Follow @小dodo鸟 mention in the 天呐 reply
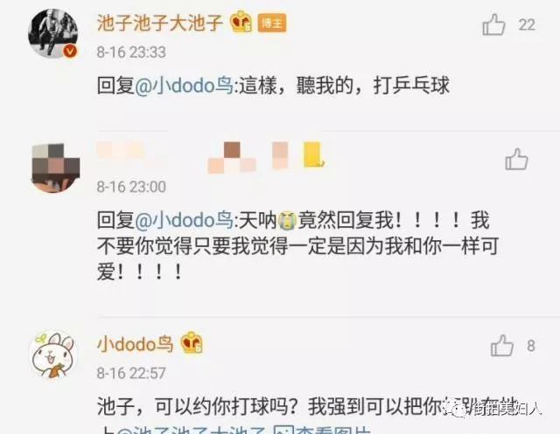 (x=185, y=220)
